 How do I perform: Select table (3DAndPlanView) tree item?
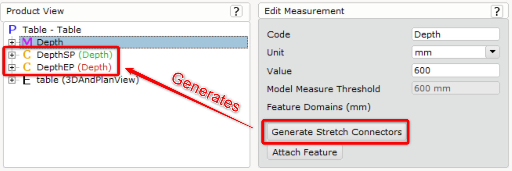(88, 80)
